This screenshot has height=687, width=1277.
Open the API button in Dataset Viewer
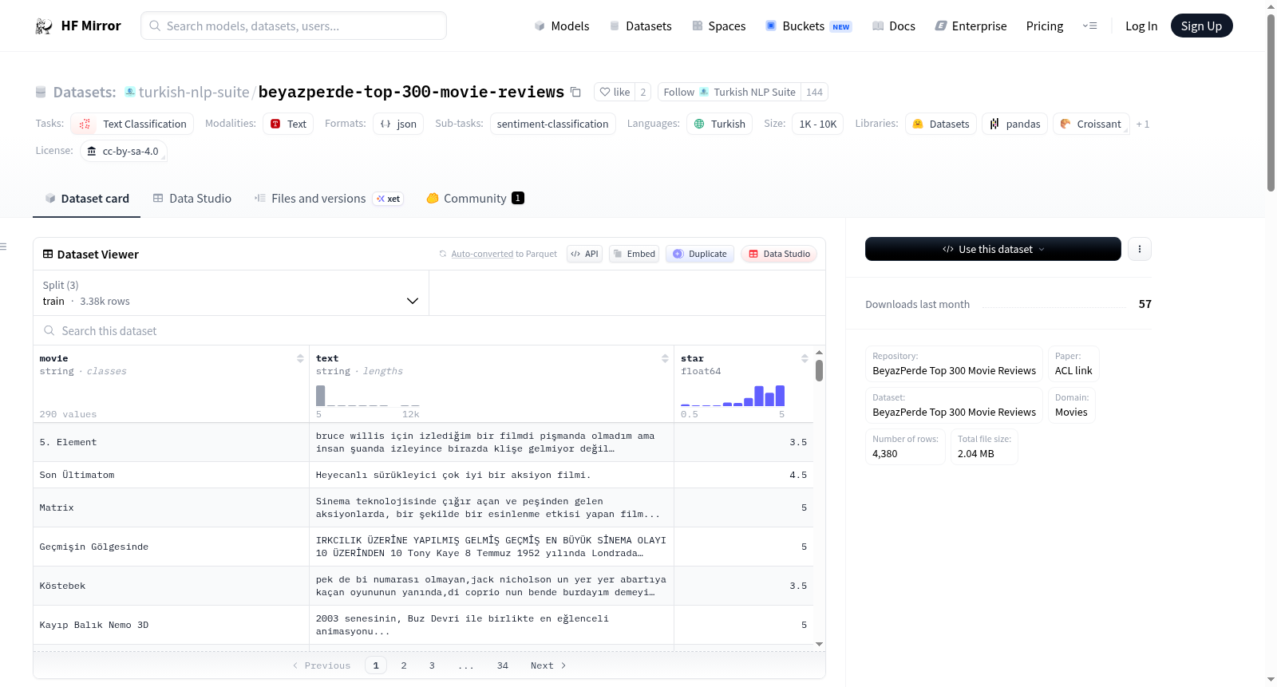[584, 254]
